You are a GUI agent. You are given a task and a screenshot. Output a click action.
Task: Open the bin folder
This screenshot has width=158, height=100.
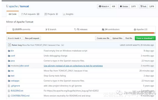pyautogui.click(x=12, y=51)
